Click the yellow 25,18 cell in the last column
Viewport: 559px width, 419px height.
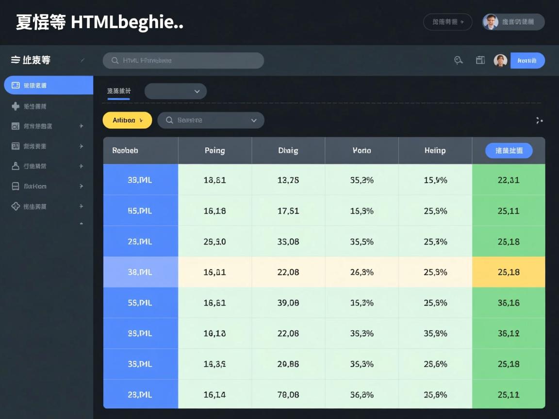509,272
